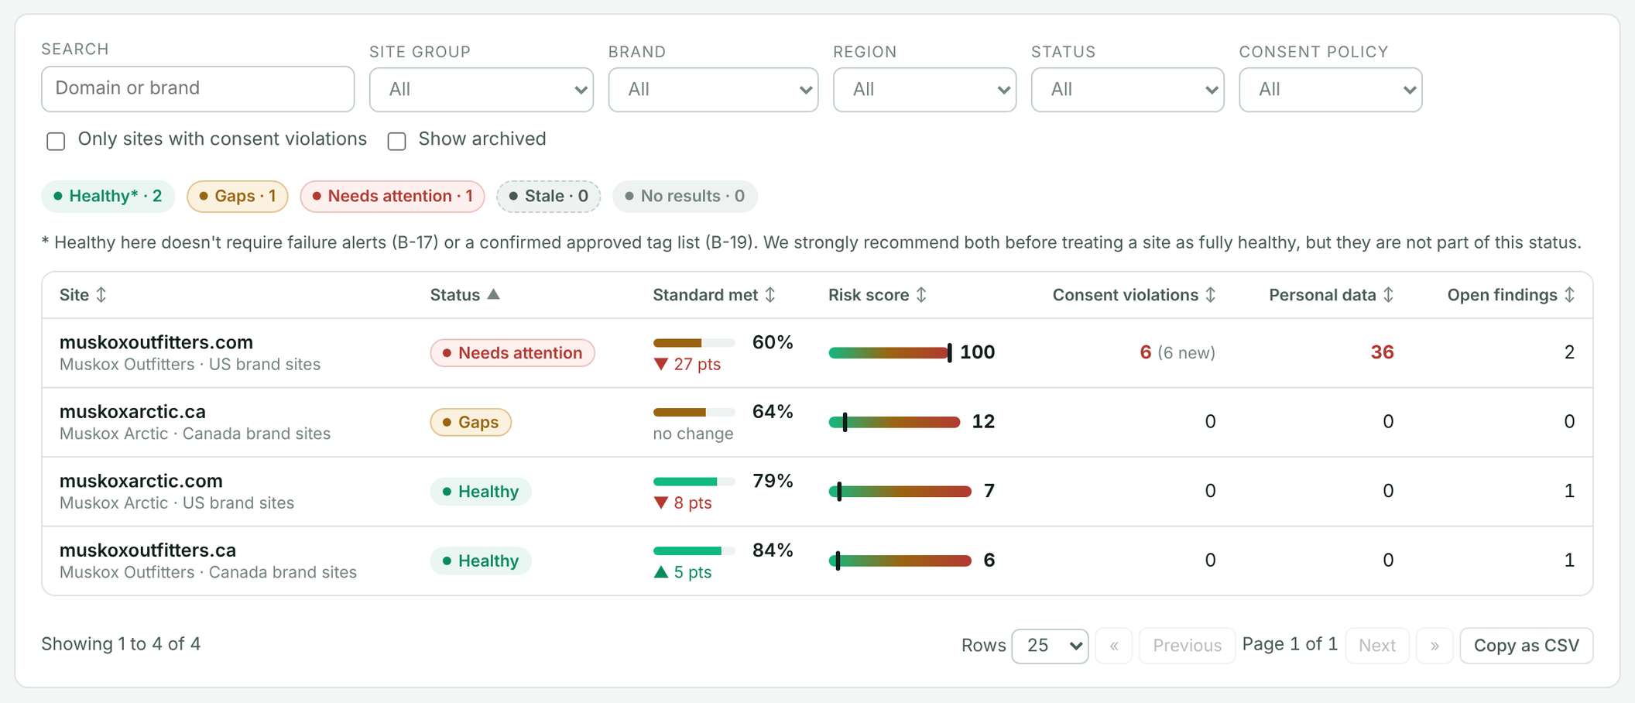Open the muskoxoutfitters.com site row
The width and height of the screenshot is (1635, 703).
(x=817, y=353)
